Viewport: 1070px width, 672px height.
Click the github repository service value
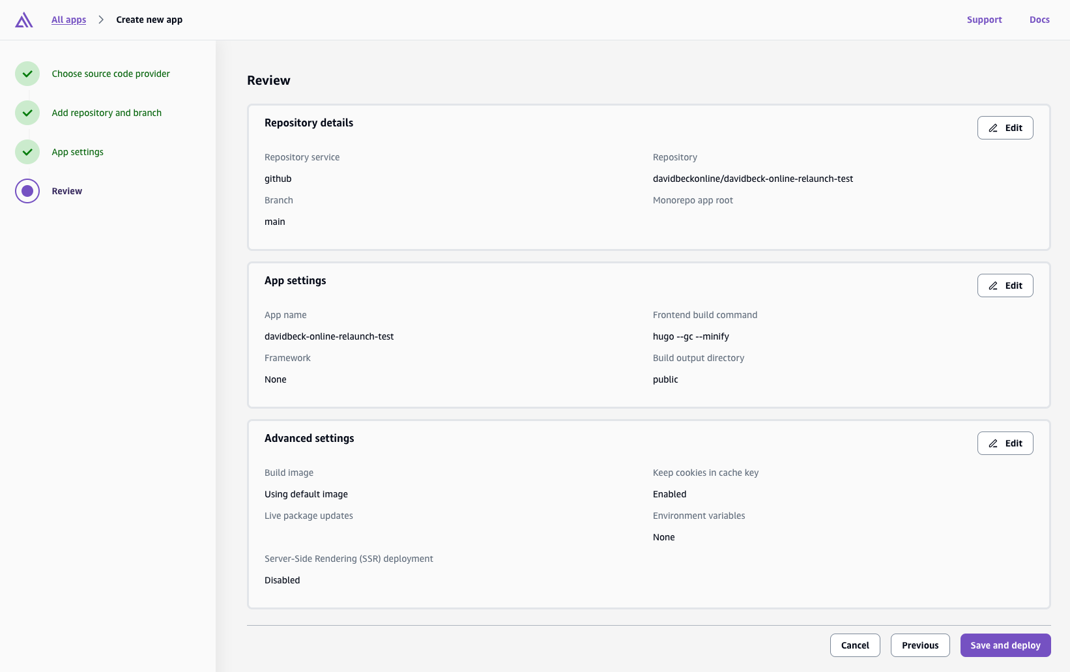click(x=278, y=179)
